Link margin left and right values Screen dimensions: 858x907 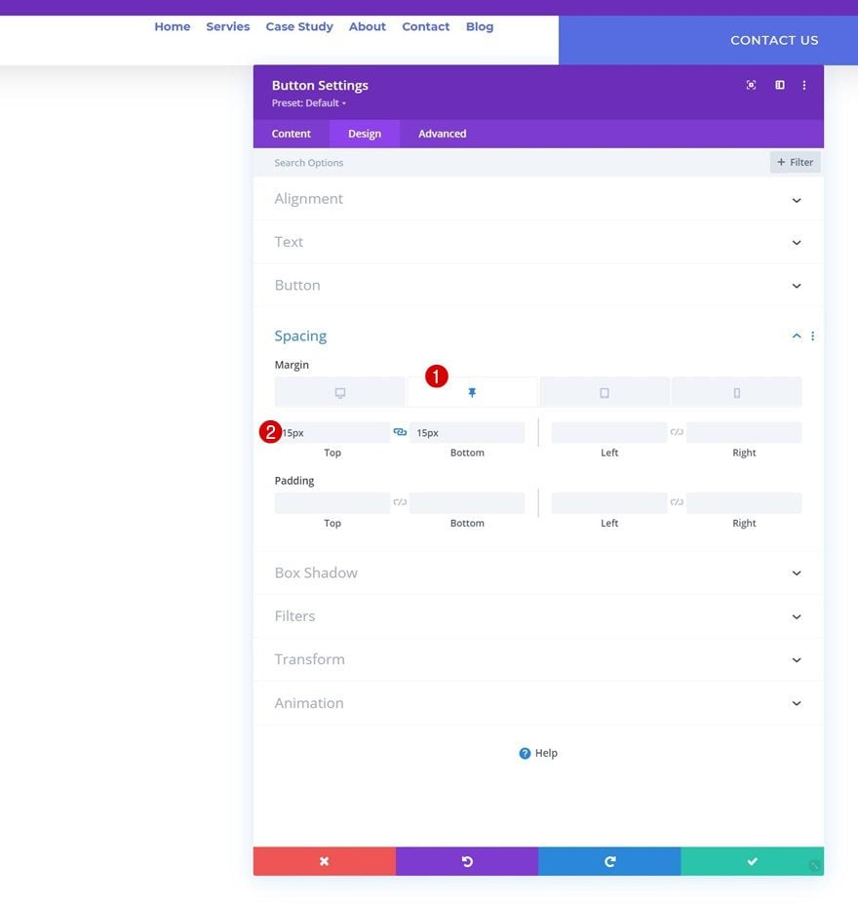(677, 432)
